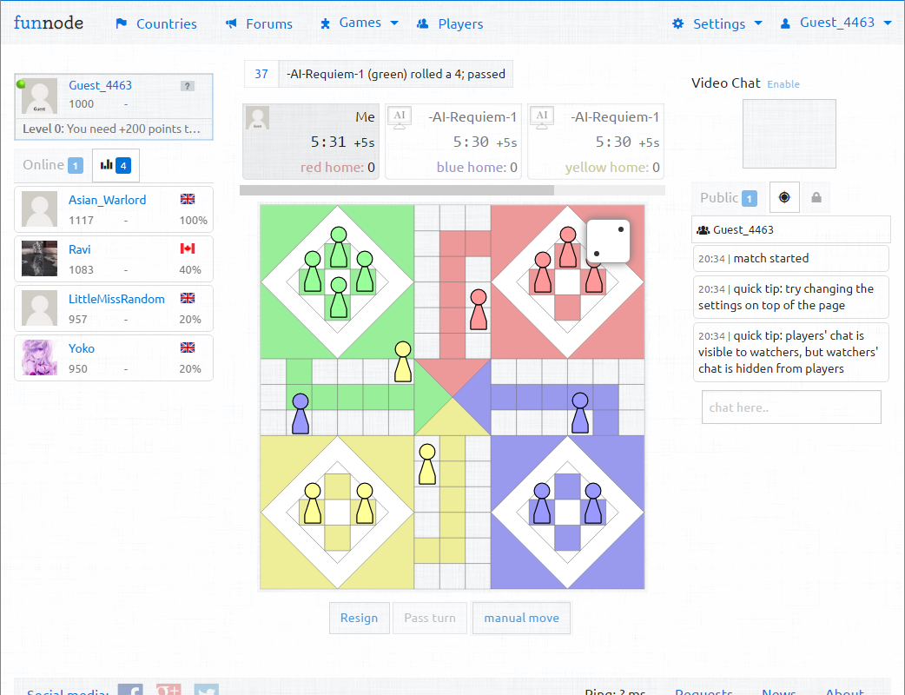The width and height of the screenshot is (905, 695).
Task: Click the user silhouette icon in navbar
Action: pos(785,23)
